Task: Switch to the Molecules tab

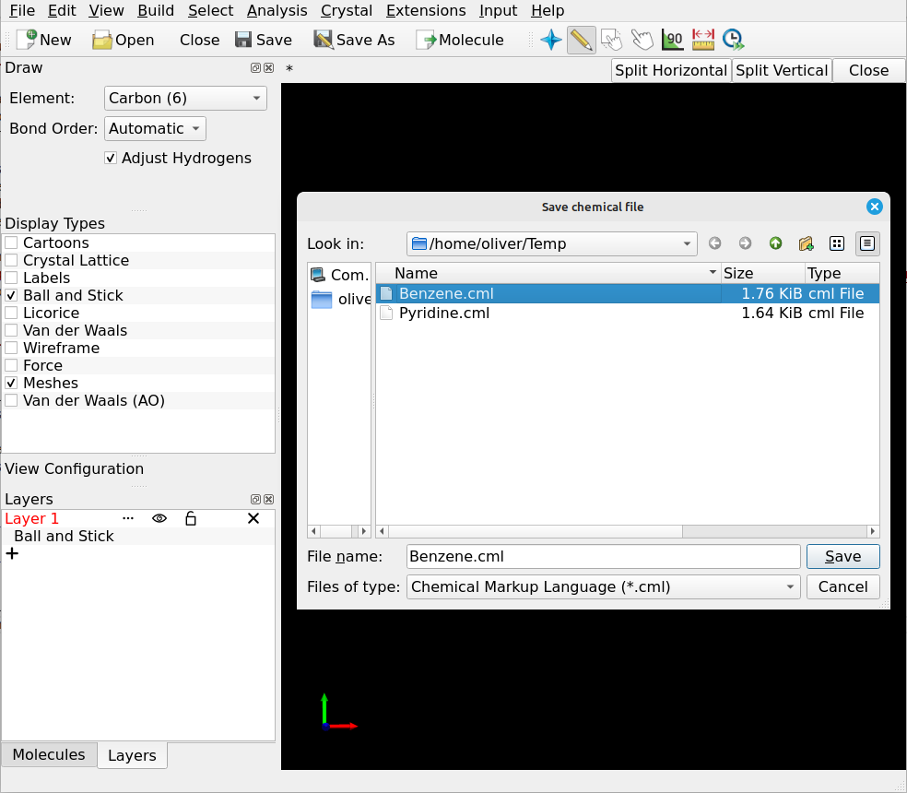Action: pyautogui.click(x=49, y=754)
